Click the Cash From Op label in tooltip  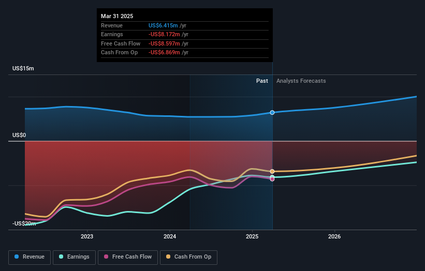click(119, 53)
